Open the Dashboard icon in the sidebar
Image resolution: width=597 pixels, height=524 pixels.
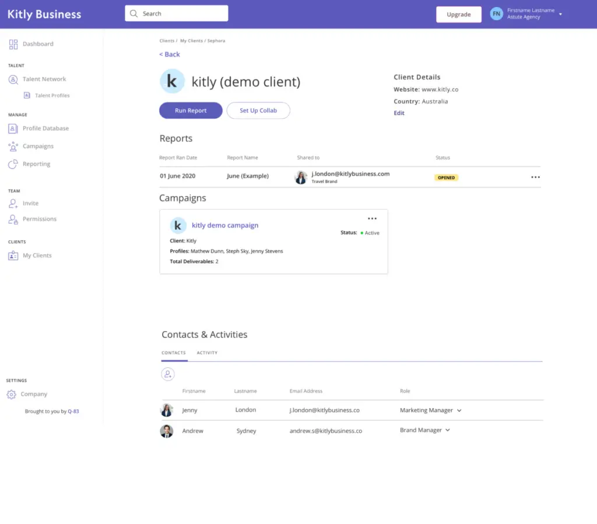pos(14,44)
